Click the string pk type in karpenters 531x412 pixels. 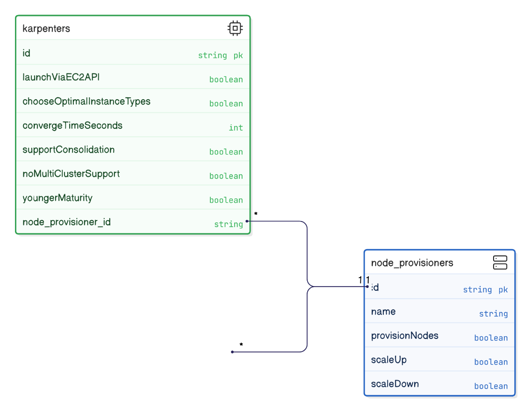(221, 55)
